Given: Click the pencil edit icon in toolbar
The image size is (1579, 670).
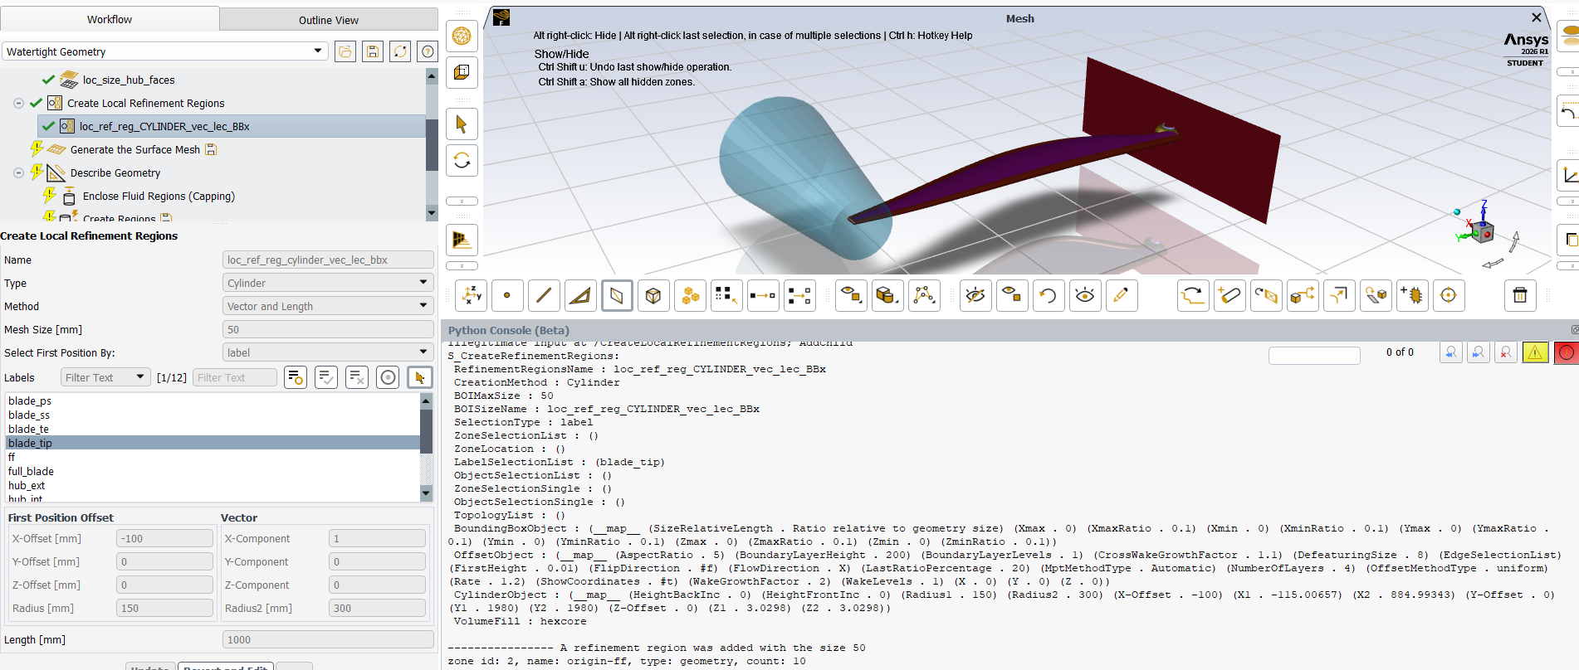Looking at the screenshot, I should point(1122,295).
